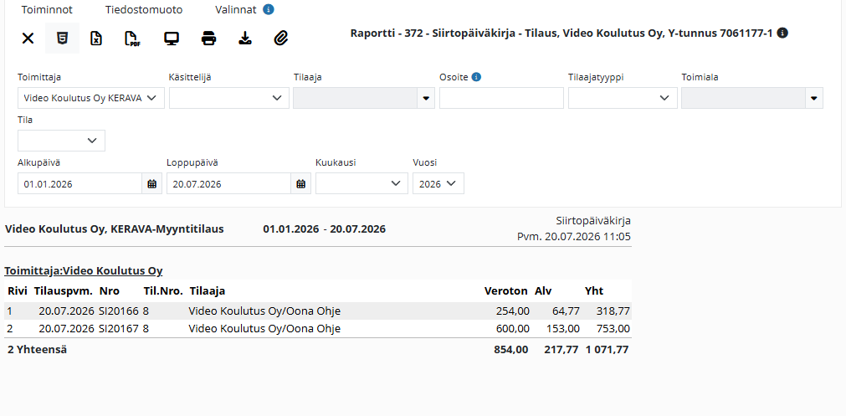846x416 pixels.
Task: Click Veroton amount 600,00
Action: pos(513,329)
